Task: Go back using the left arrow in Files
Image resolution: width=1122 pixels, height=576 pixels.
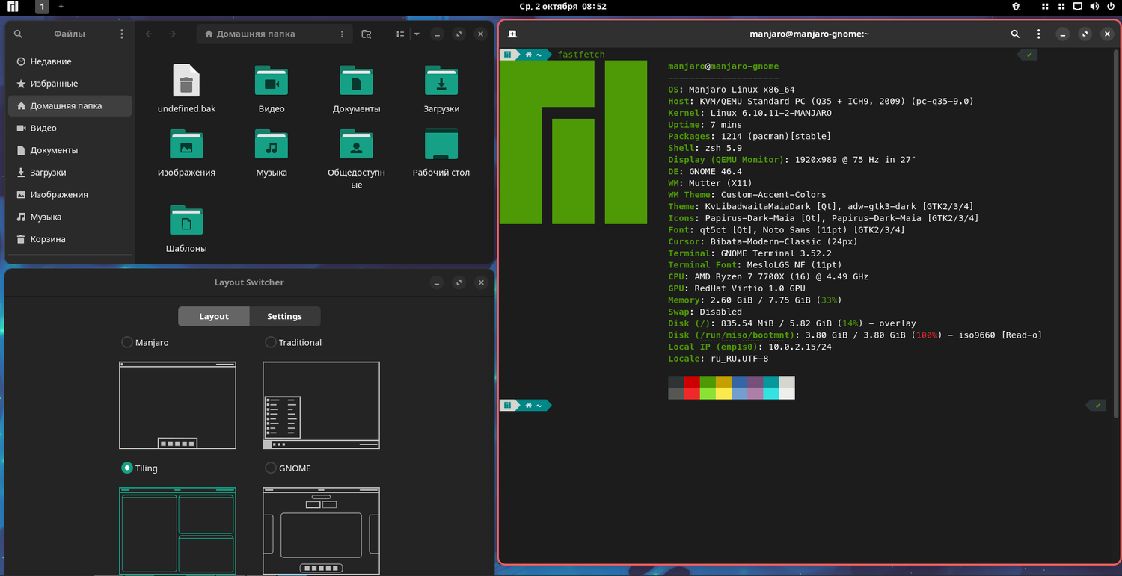Action: pyautogui.click(x=149, y=34)
